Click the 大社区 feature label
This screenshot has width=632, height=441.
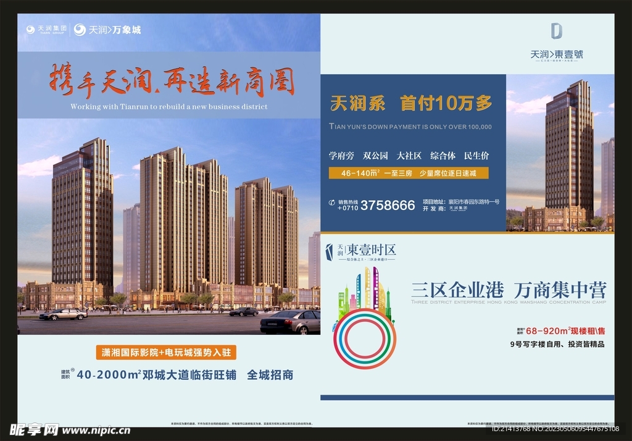[x=409, y=156]
